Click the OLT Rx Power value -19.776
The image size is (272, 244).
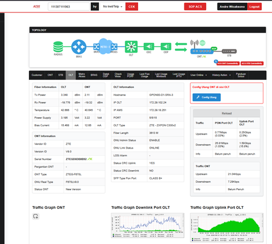(65, 102)
